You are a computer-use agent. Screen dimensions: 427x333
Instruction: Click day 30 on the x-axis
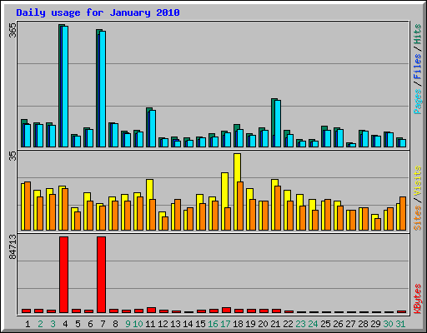[388, 324]
